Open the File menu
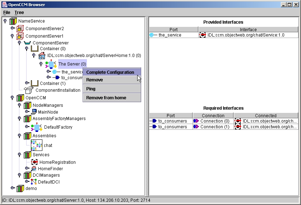 pyautogui.click(x=7, y=12)
